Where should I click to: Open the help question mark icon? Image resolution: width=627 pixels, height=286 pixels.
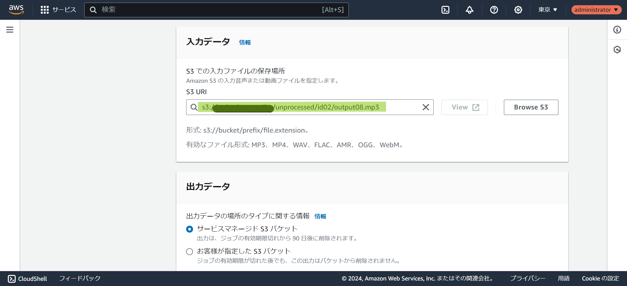494,10
